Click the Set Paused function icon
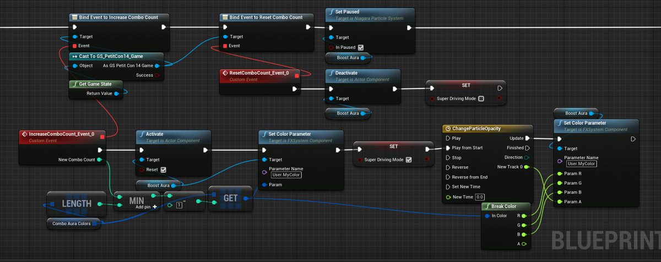 coord(330,12)
